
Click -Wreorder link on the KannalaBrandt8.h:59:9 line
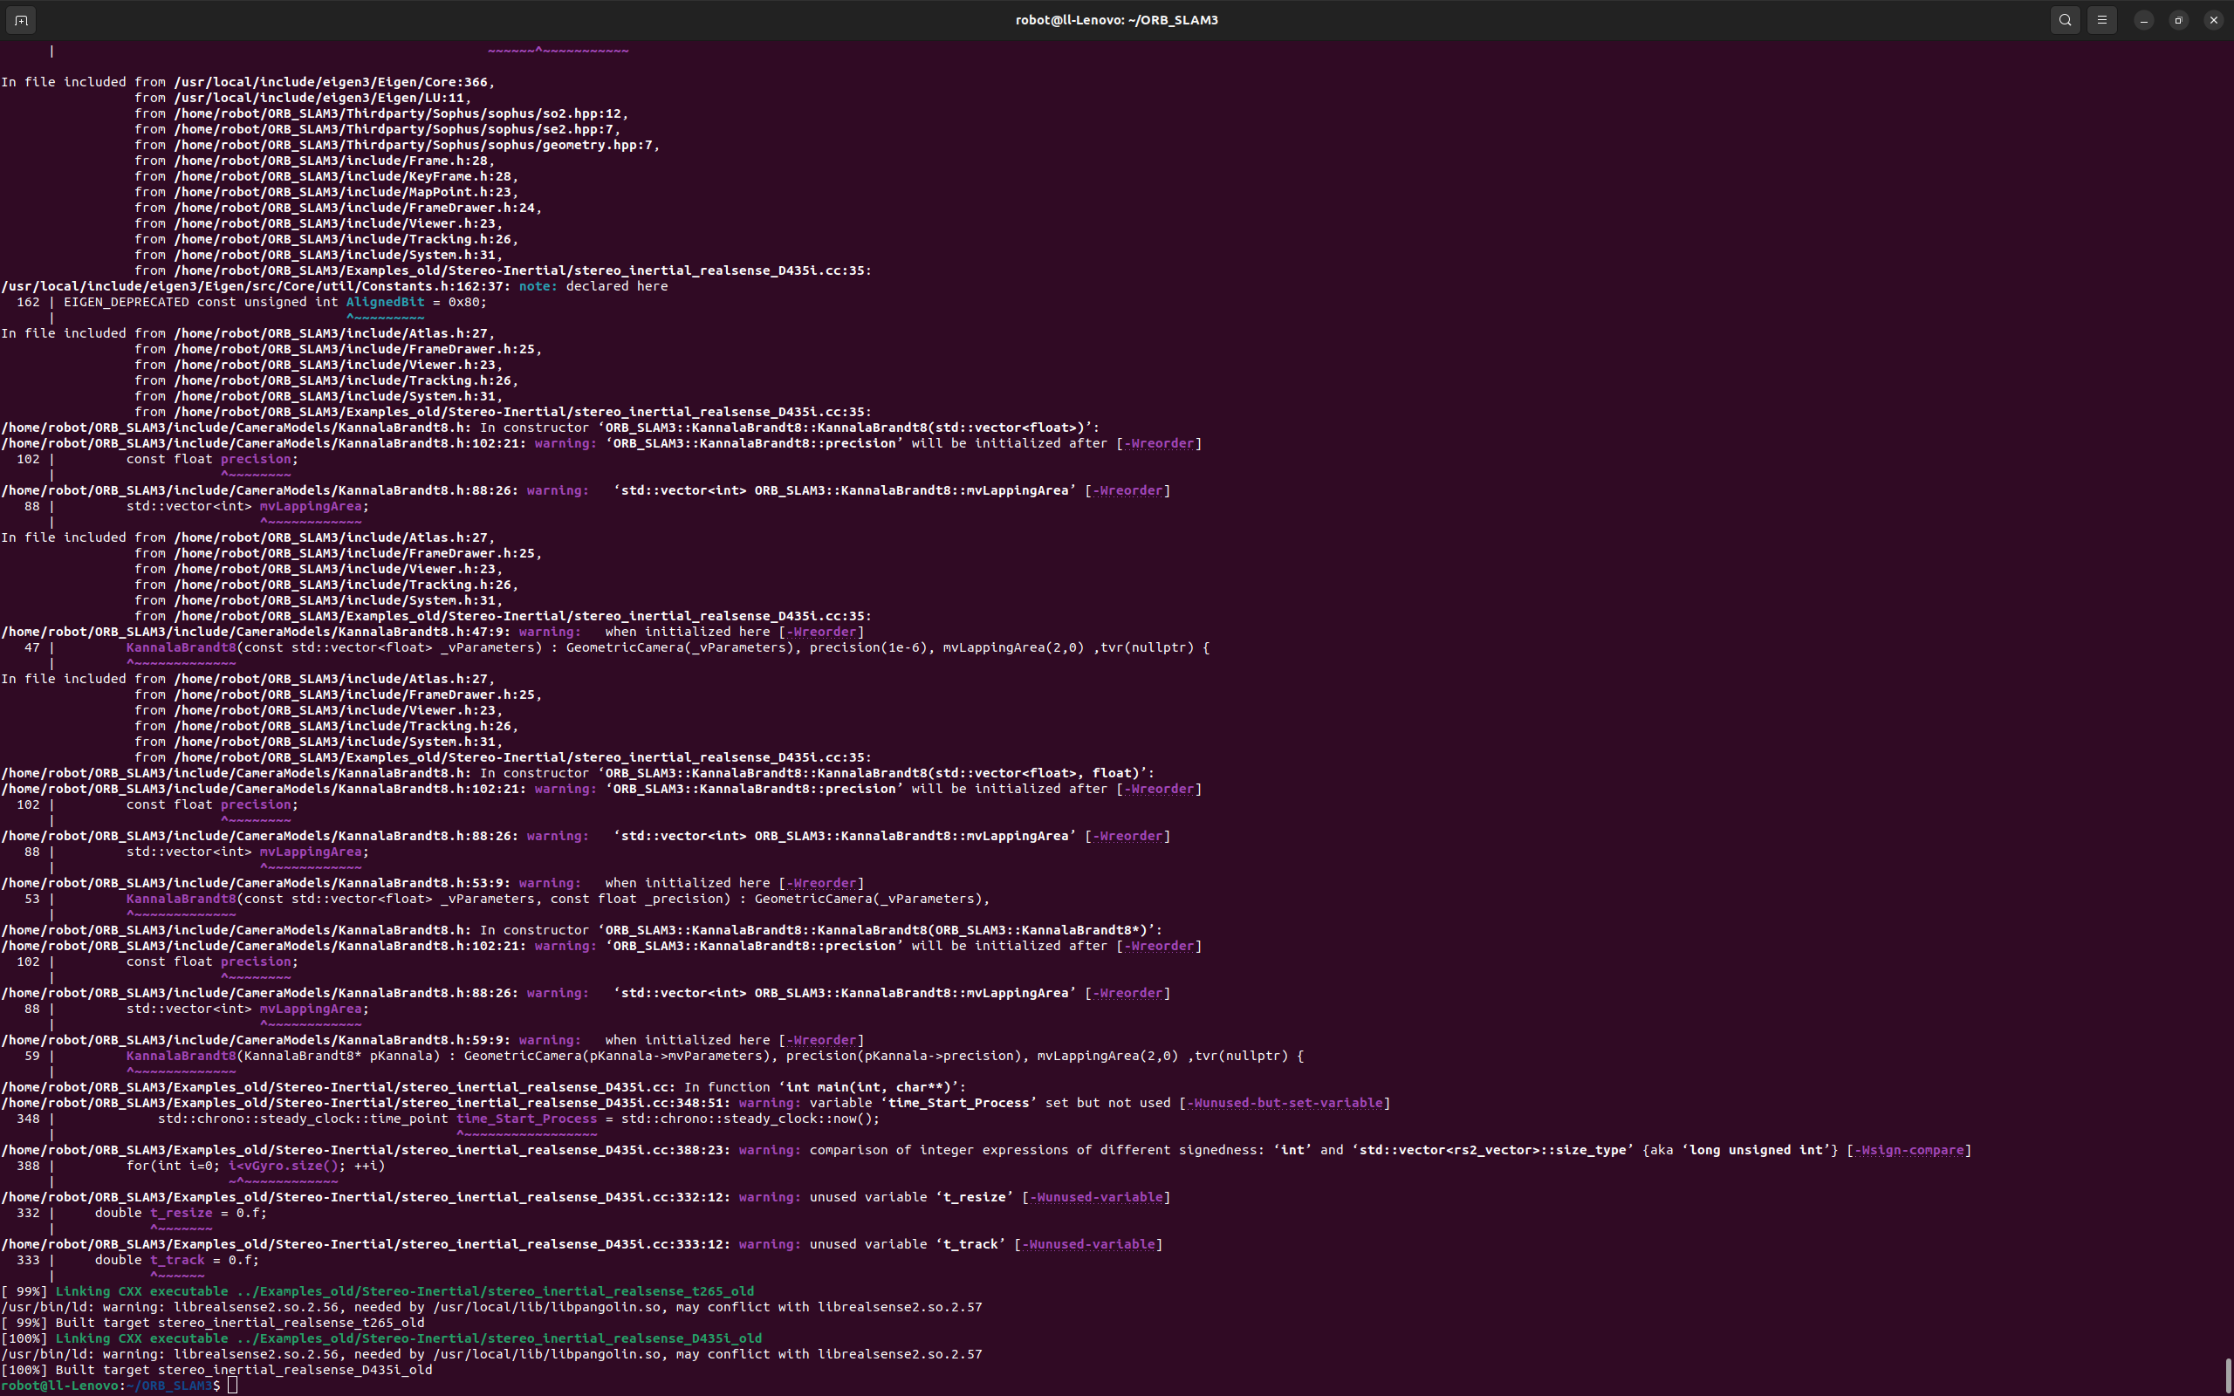click(x=820, y=1040)
